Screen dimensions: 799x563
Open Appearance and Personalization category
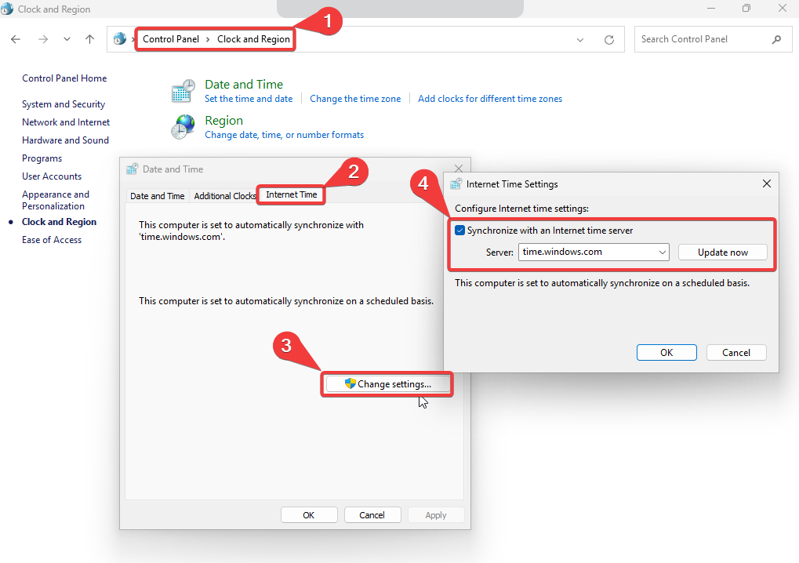point(56,200)
